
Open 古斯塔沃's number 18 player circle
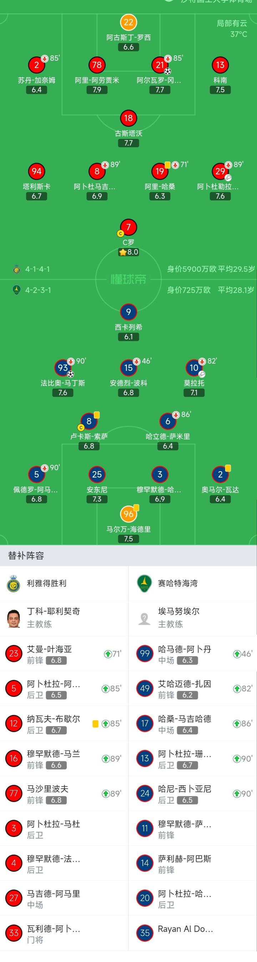point(128,118)
